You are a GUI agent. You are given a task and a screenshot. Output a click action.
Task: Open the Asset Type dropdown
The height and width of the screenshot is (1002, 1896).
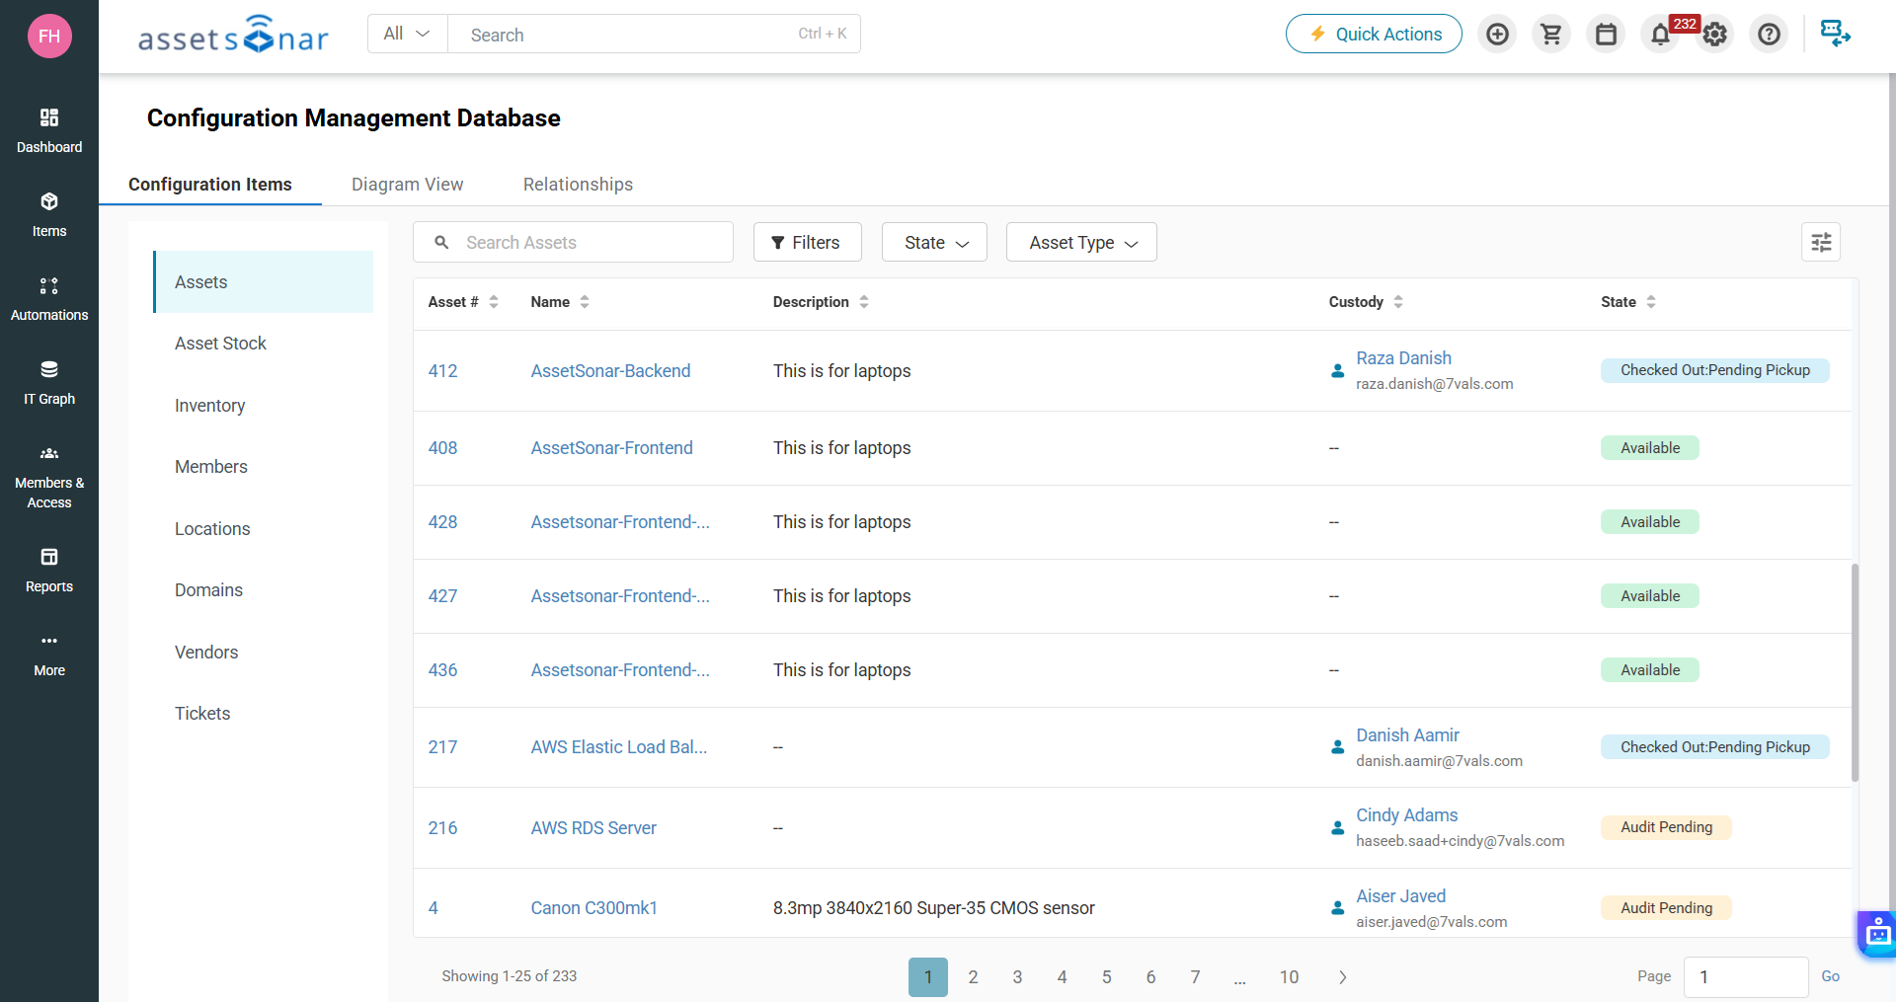point(1081,242)
